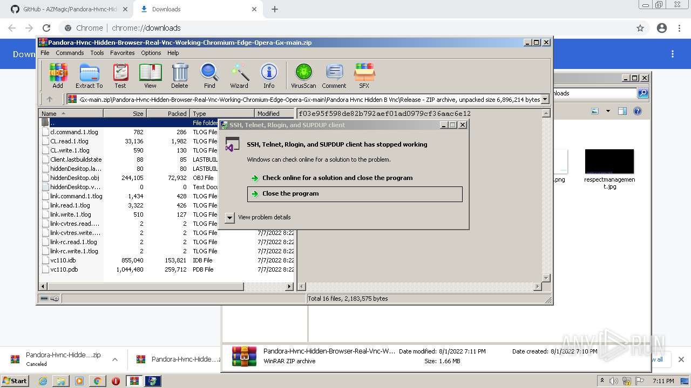
Task: Show archive Info
Action: coord(269,76)
